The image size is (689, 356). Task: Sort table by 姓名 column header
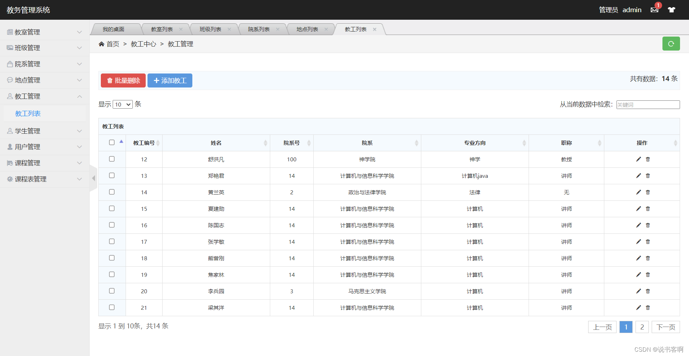216,143
